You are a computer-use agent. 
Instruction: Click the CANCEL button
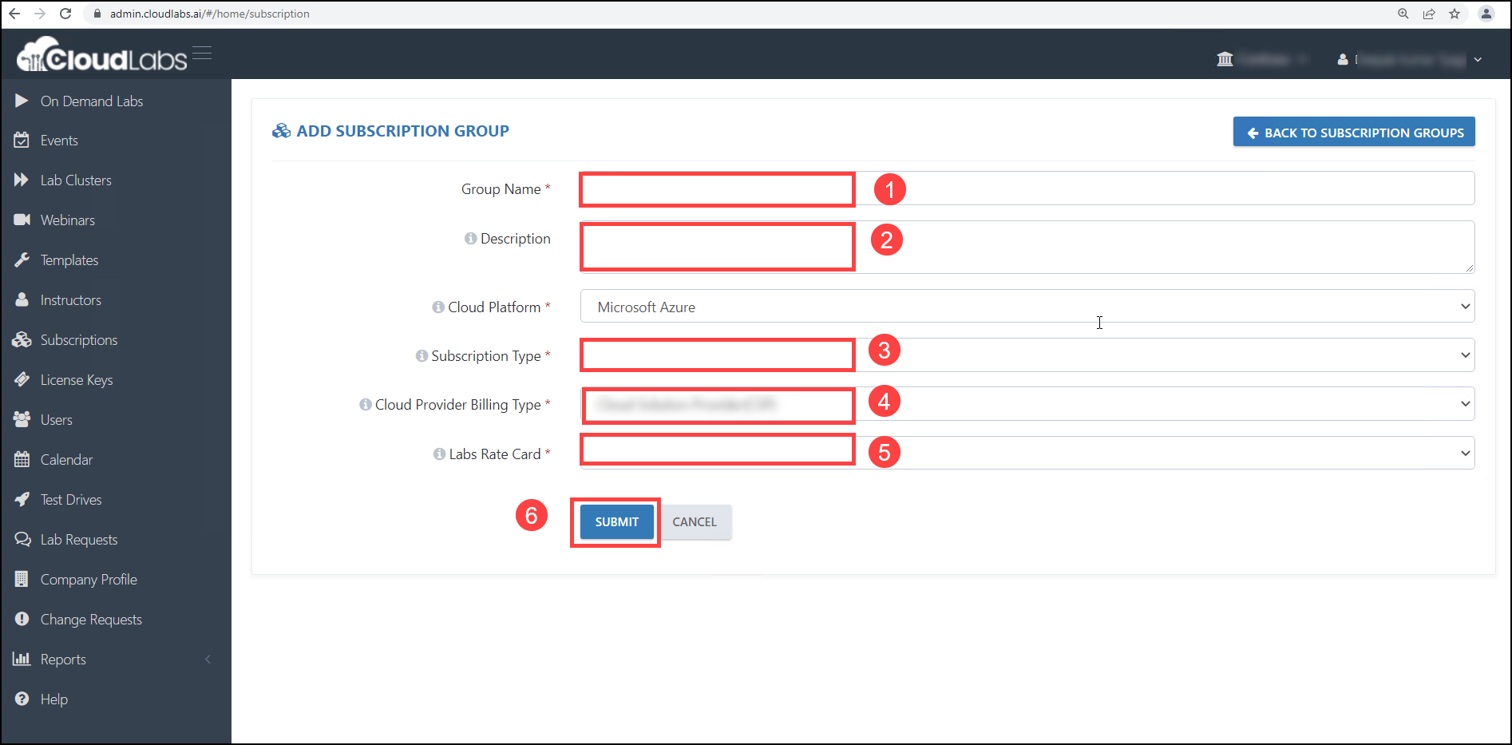click(x=695, y=521)
